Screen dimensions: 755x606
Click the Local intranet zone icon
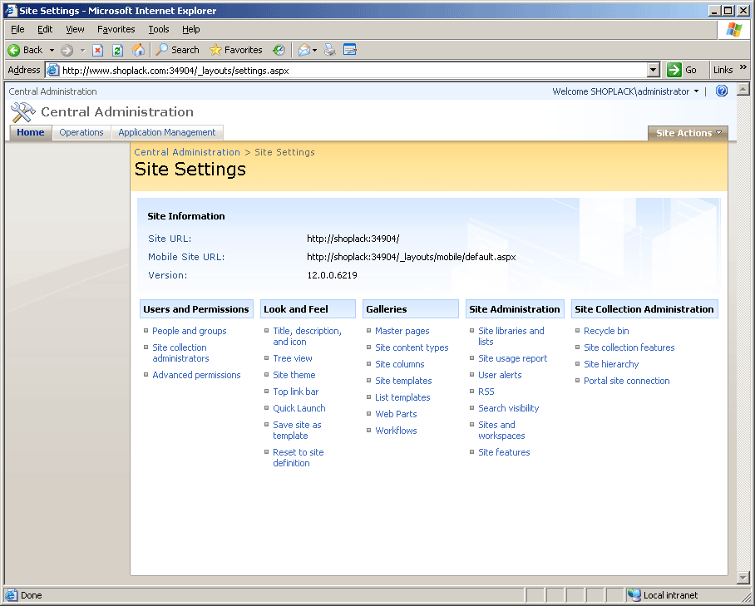click(634, 595)
